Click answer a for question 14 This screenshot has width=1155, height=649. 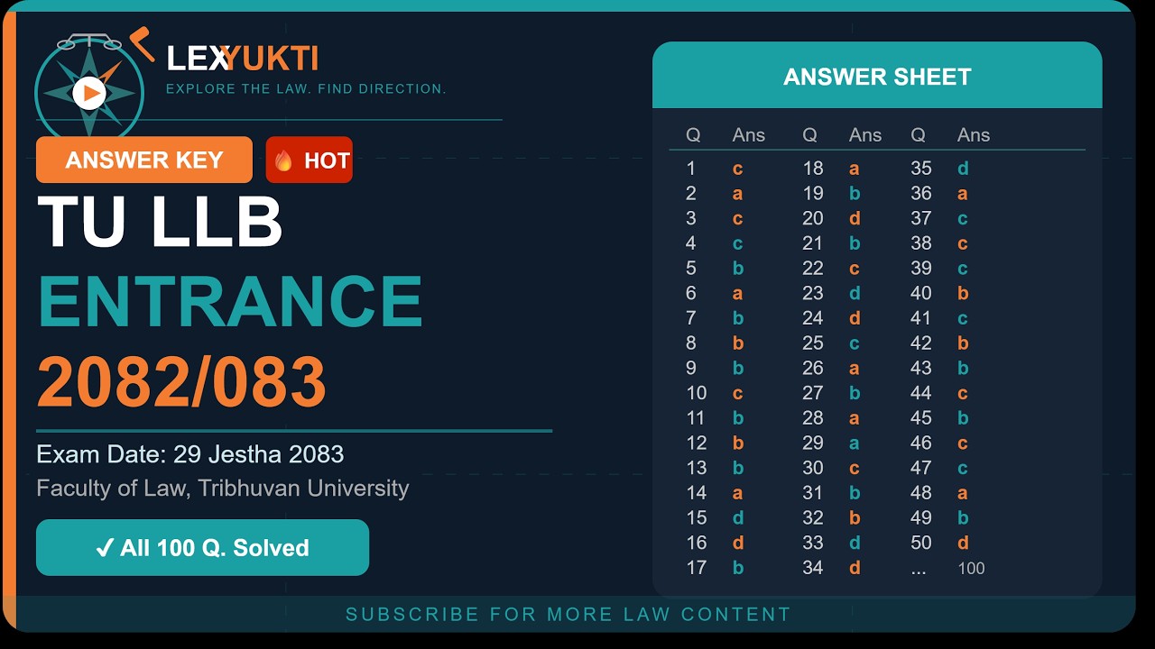[x=737, y=493]
